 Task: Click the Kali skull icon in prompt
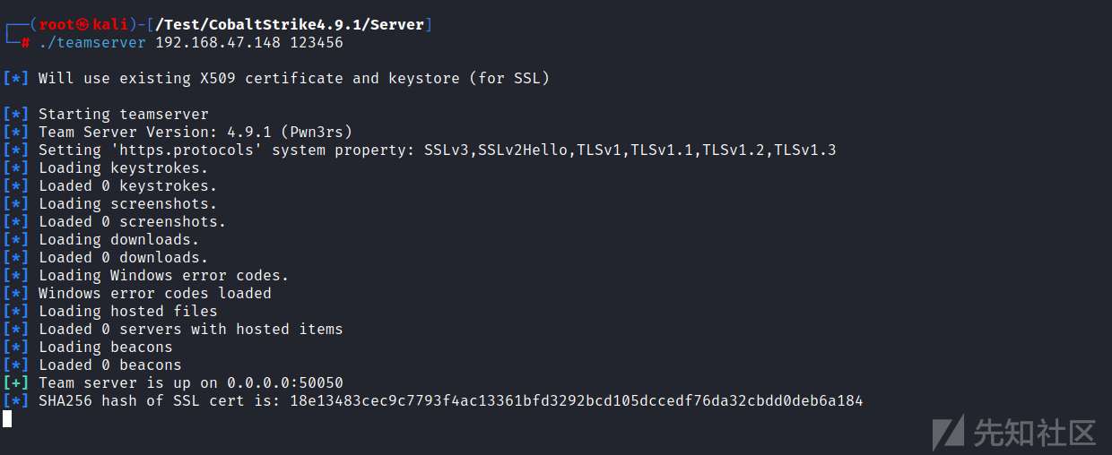[83, 25]
